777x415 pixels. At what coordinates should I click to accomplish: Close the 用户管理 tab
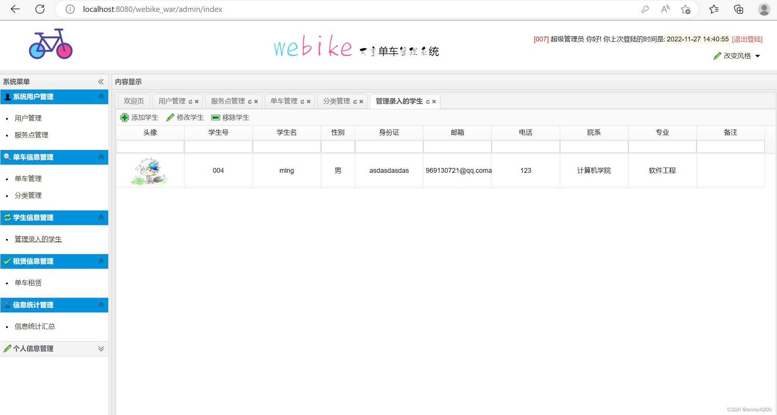(x=197, y=102)
